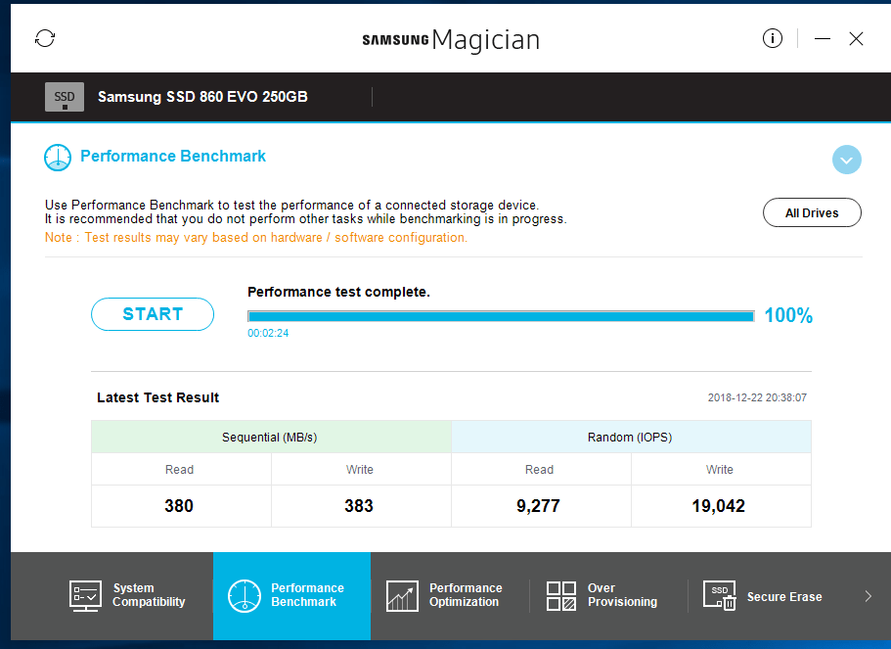The width and height of the screenshot is (891, 649).
Task: Click the System Compatibility monitor icon
Action: (x=85, y=596)
